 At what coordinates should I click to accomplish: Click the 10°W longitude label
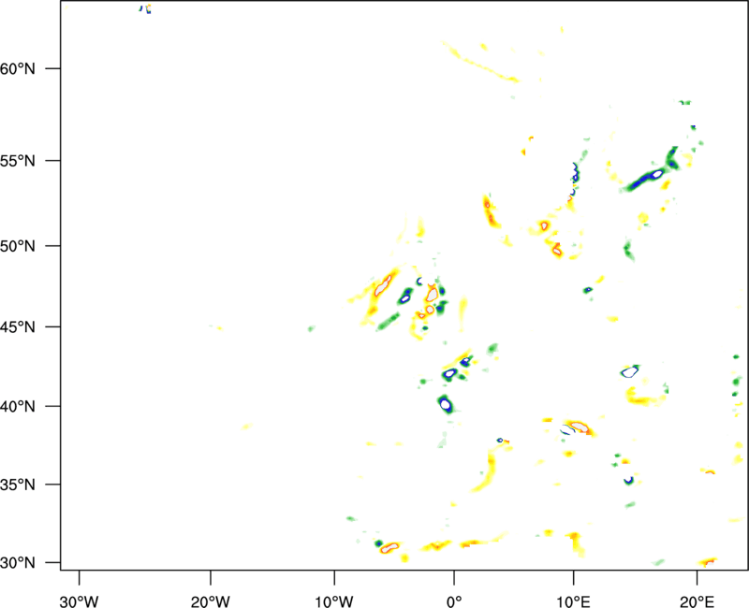click(334, 601)
